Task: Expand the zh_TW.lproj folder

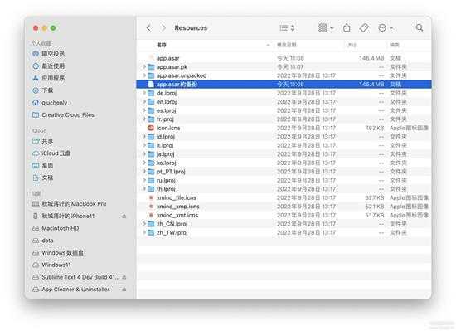Action: click(x=144, y=232)
